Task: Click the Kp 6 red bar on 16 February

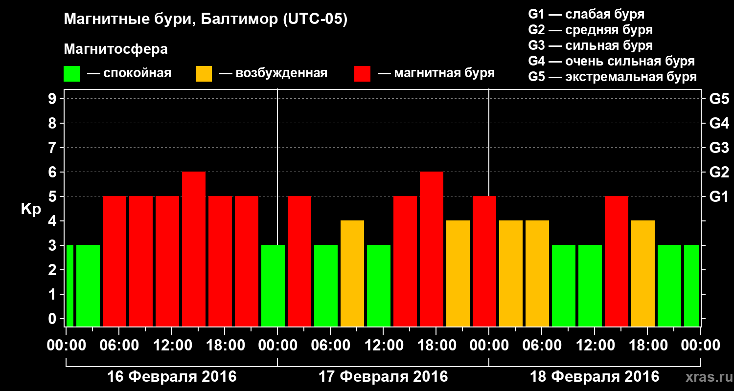Action: pyautogui.click(x=194, y=249)
